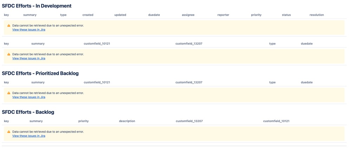Click customfield_10121 header after customfield_13207 in Backlog table
Viewport: 351px width, 149px height.
tap(277, 121)
